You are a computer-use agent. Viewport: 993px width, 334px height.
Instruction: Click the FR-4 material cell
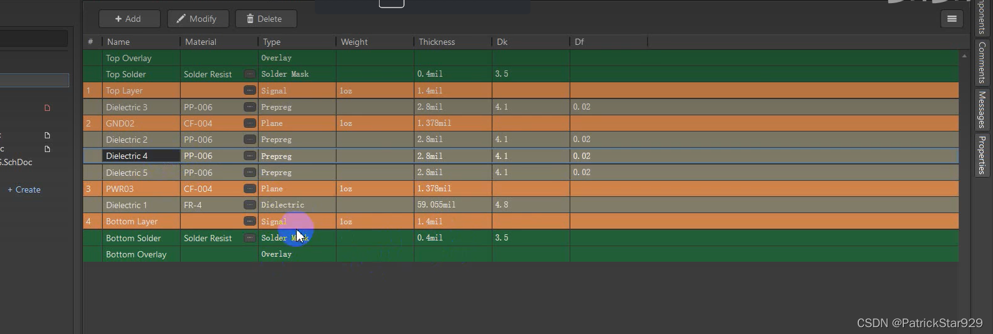(x=219, y=205)
